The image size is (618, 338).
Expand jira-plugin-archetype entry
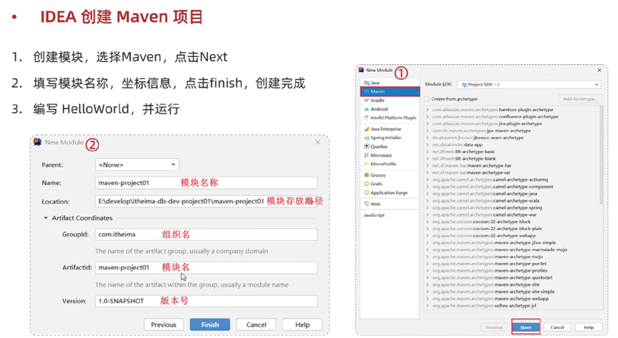(428, 124)
